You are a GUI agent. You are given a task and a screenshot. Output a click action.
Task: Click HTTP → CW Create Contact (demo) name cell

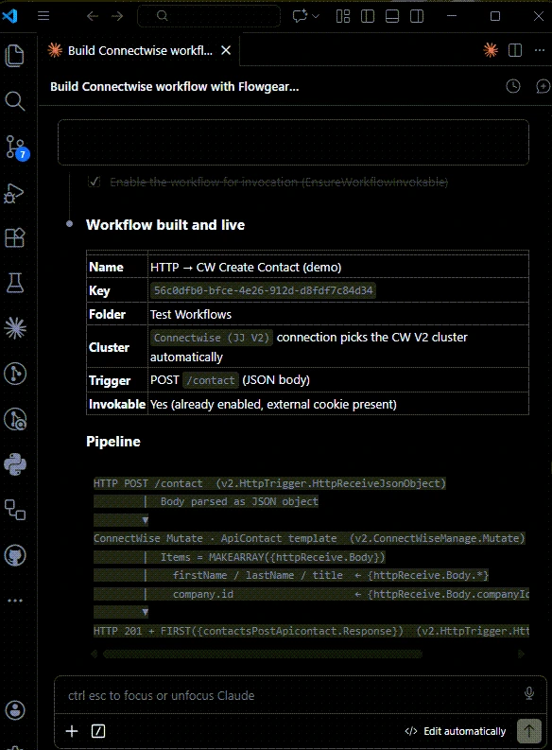[246, 267]
